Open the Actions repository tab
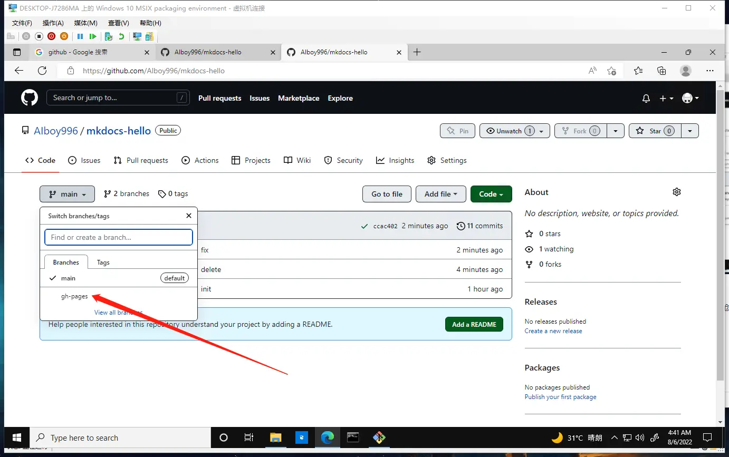Screen dimensions: 729x457 click(x=200, y=161)
